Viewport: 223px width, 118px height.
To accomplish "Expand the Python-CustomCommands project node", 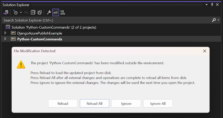I will click(x=5, y=39).
